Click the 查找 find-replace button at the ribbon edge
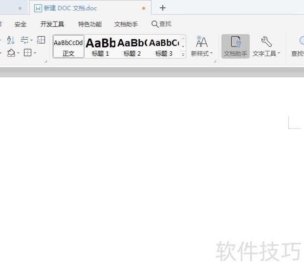This screenshot has width=304, height=274. (x=298, y=46)
